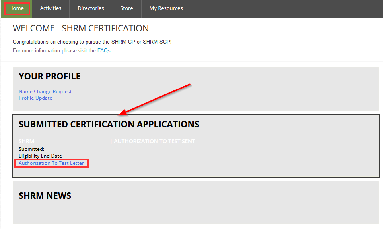Click the highlighted Home navigation item
The width and height of the screenshot is (383, 229).
point(17,8)
